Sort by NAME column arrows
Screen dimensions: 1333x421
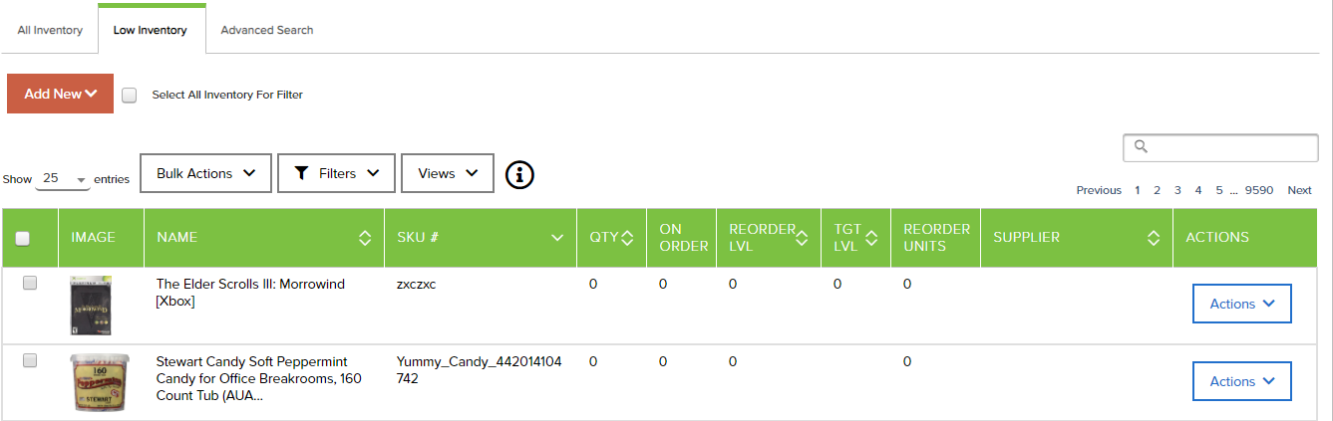coord(365,238)
